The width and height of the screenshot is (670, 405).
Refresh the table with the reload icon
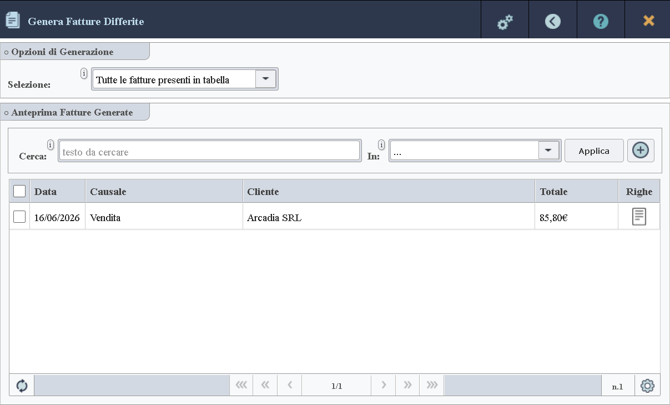(22, 386)
